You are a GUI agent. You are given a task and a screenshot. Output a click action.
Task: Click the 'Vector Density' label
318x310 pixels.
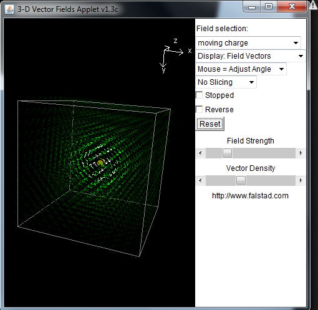tap(251, 168)
